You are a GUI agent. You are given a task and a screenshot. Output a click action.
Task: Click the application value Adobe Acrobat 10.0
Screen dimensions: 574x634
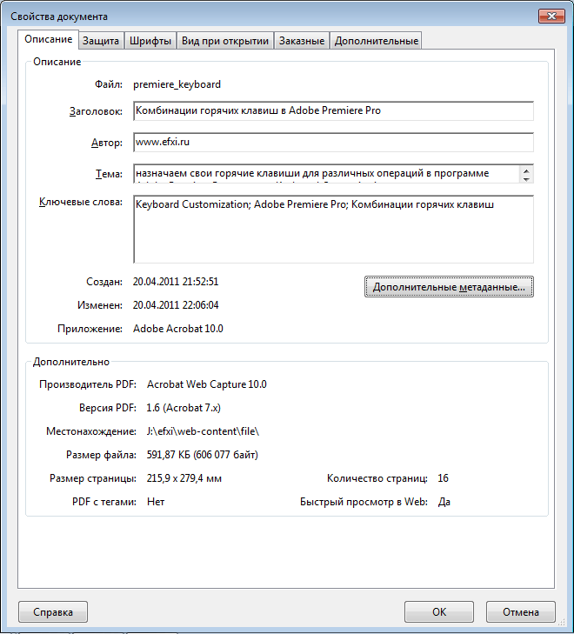(178, 329)
